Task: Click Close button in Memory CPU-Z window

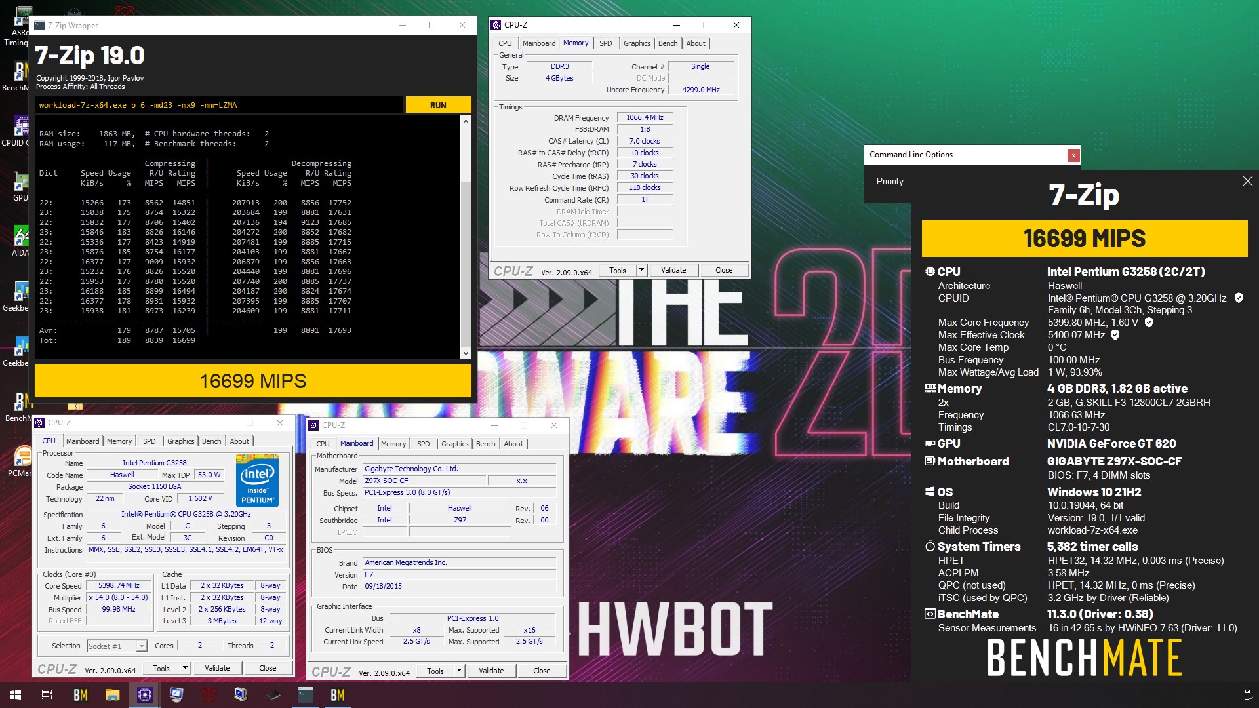Action: (724, 270)
